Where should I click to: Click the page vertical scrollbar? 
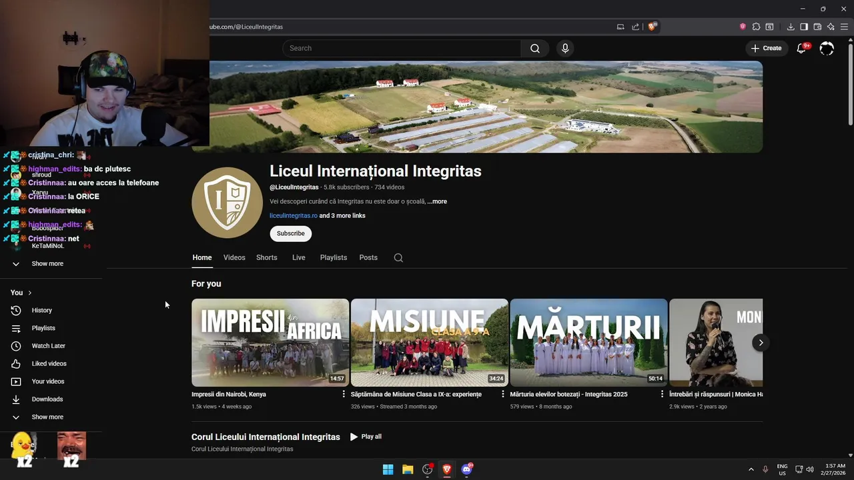pos(850,83)
